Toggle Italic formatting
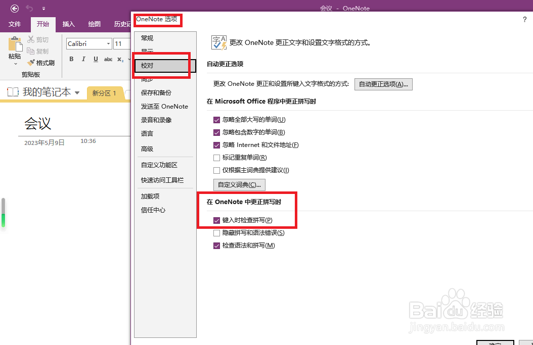Screen dimensions: 533x345 83,59
